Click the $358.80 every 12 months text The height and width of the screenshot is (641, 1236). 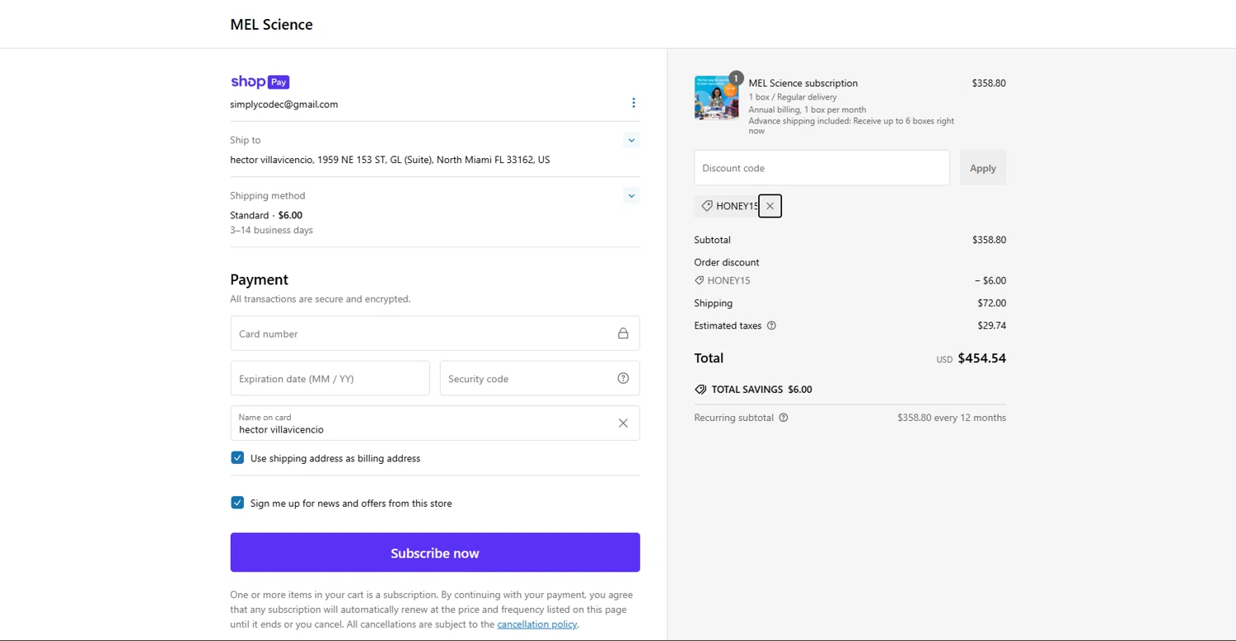point(952,418)
